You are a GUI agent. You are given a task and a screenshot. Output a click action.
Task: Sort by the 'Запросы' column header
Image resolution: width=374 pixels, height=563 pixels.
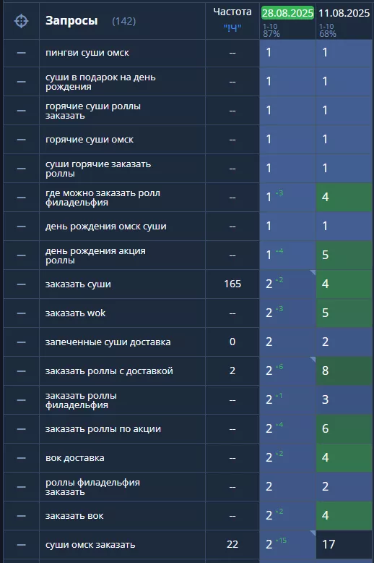[x=71, y=21]
